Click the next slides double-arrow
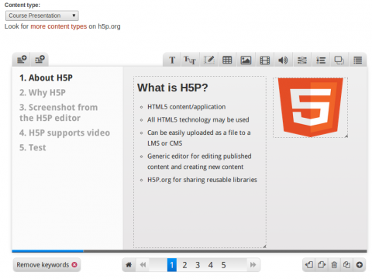372x279 pixels. 253,265
